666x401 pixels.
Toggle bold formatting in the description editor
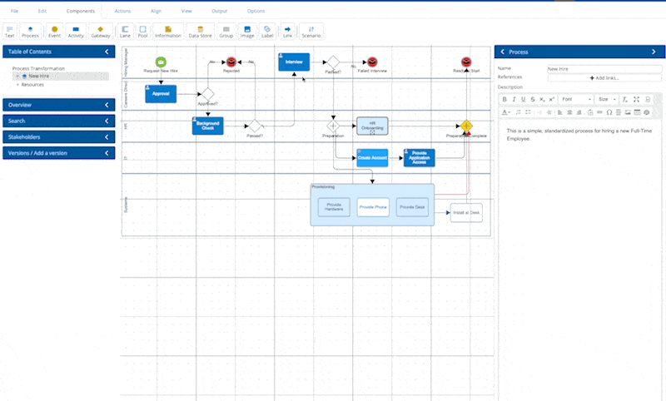click(504, 99)
